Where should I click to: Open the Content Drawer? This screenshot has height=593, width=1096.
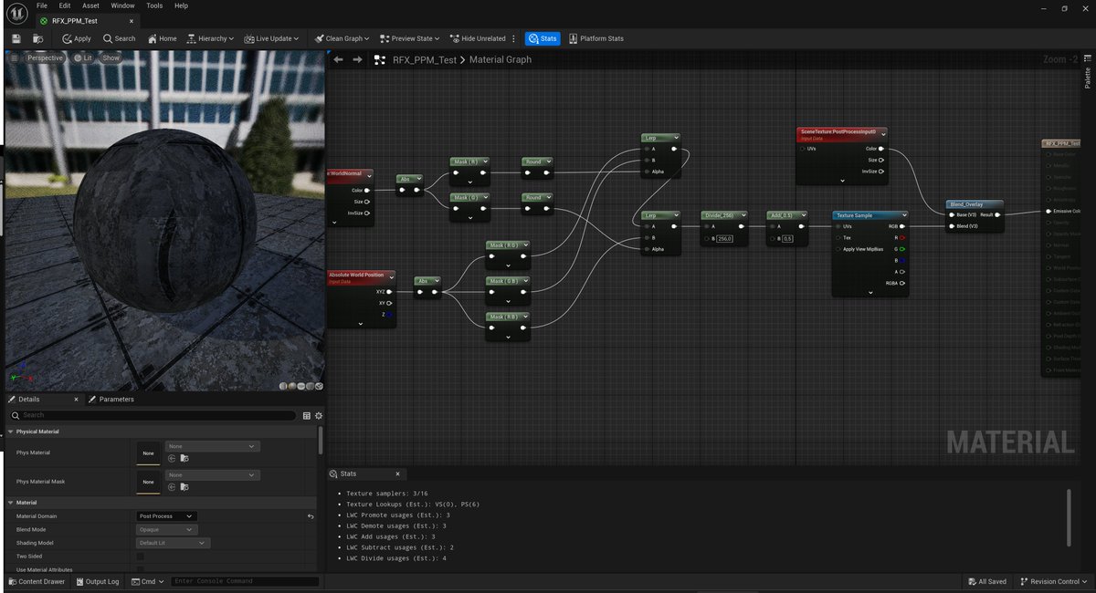point(36,581)
